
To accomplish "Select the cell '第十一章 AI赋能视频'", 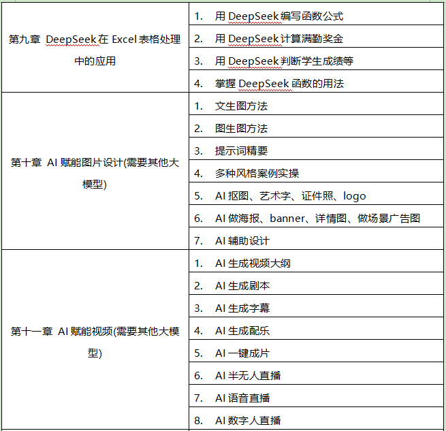I will click(x=95, y=340).
